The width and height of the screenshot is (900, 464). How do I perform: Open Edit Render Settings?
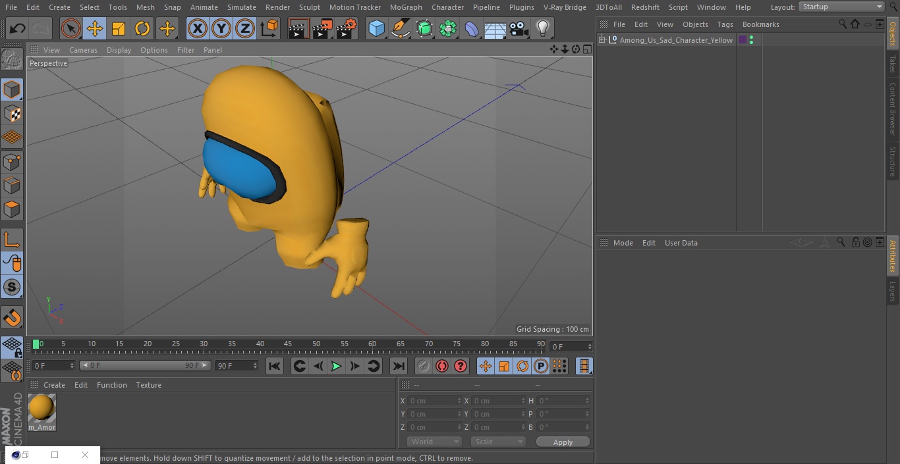click(347, 28)
